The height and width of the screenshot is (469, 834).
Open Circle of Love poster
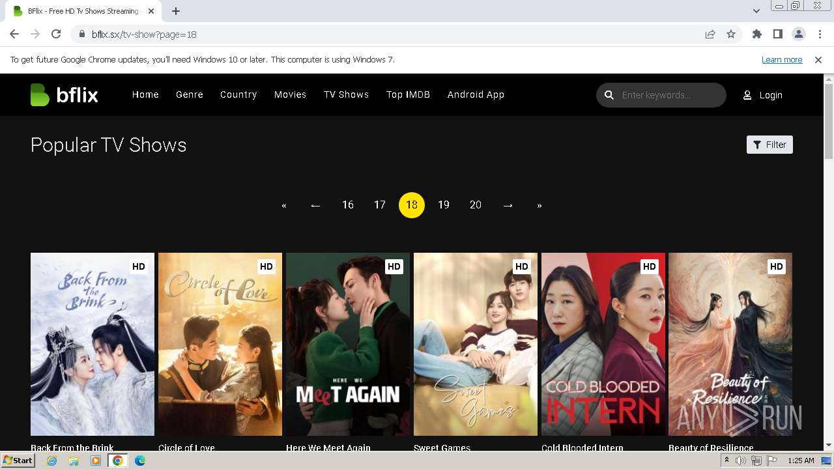(220, 344)
